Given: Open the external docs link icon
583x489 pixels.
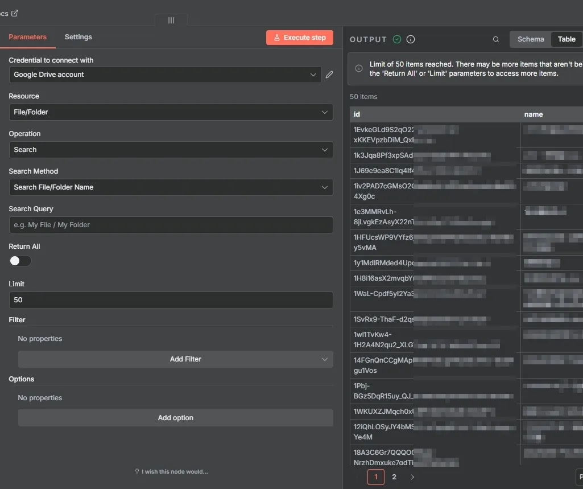Looking at the screenshot, I should (15, 14).
